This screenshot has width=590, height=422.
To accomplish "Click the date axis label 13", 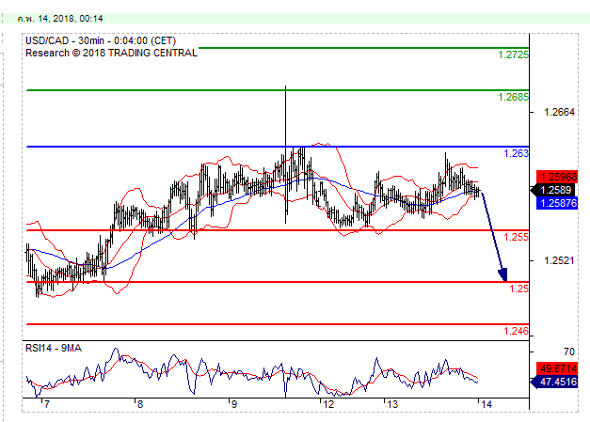I will (392, 404).
